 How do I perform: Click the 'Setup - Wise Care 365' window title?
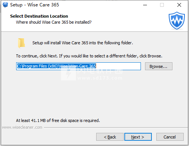[x=35, y=5]
